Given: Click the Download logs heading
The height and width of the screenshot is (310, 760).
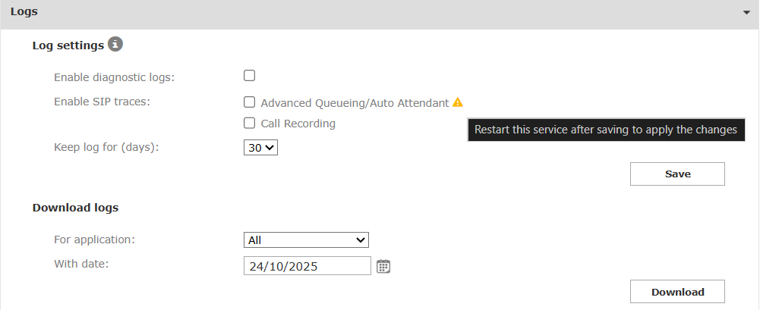Looking at the screenshot, I should [75, 207].
